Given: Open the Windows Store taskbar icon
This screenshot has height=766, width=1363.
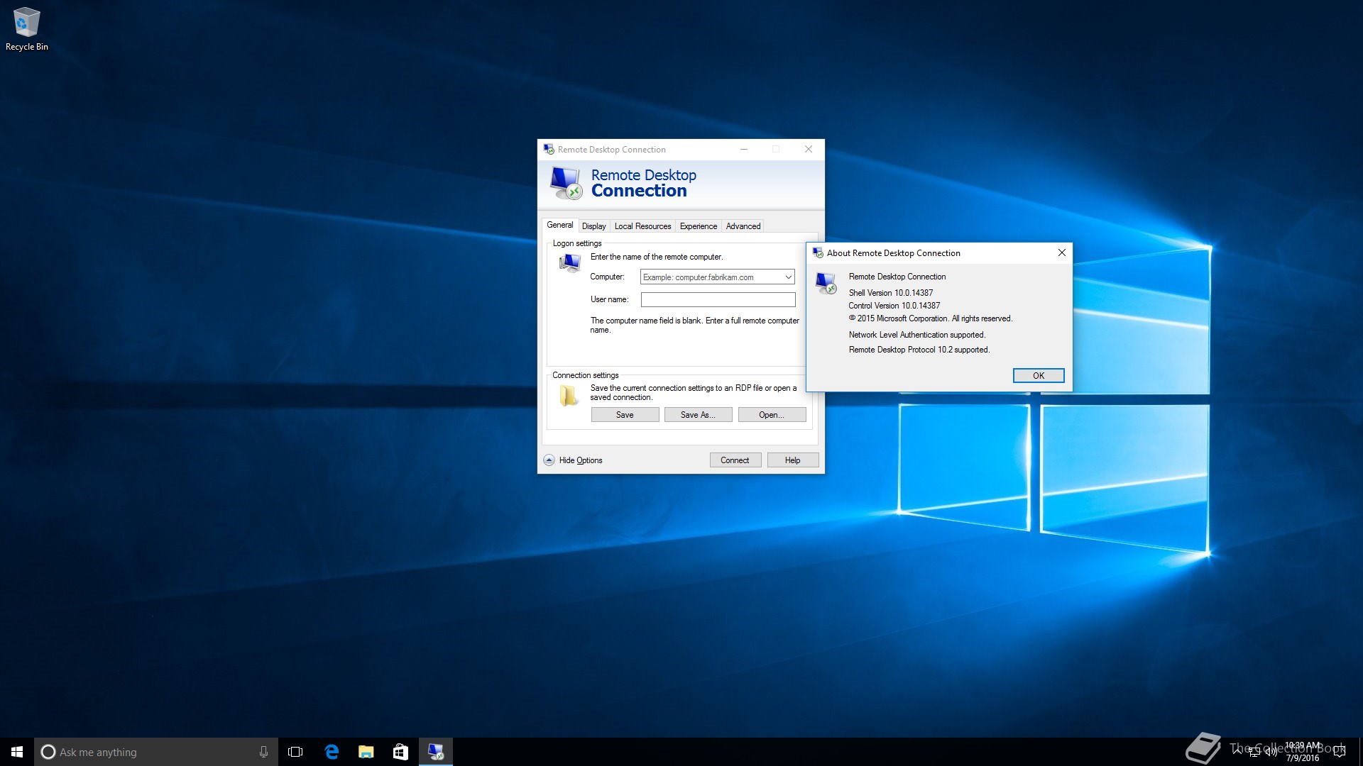Looking at the screenshot, I should (400, 752).
